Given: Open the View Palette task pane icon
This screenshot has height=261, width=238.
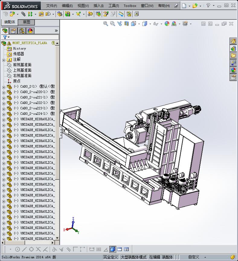Looking at the screenshot, I should pos(233,63).
